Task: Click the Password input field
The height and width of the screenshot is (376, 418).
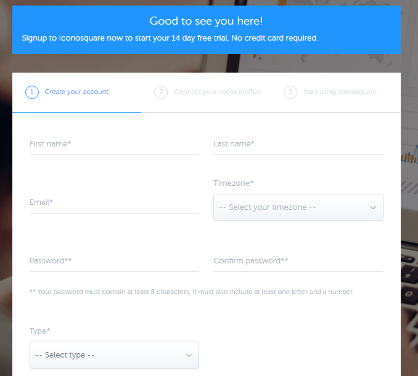Action: pyautogui.click(x=114, y=261)
